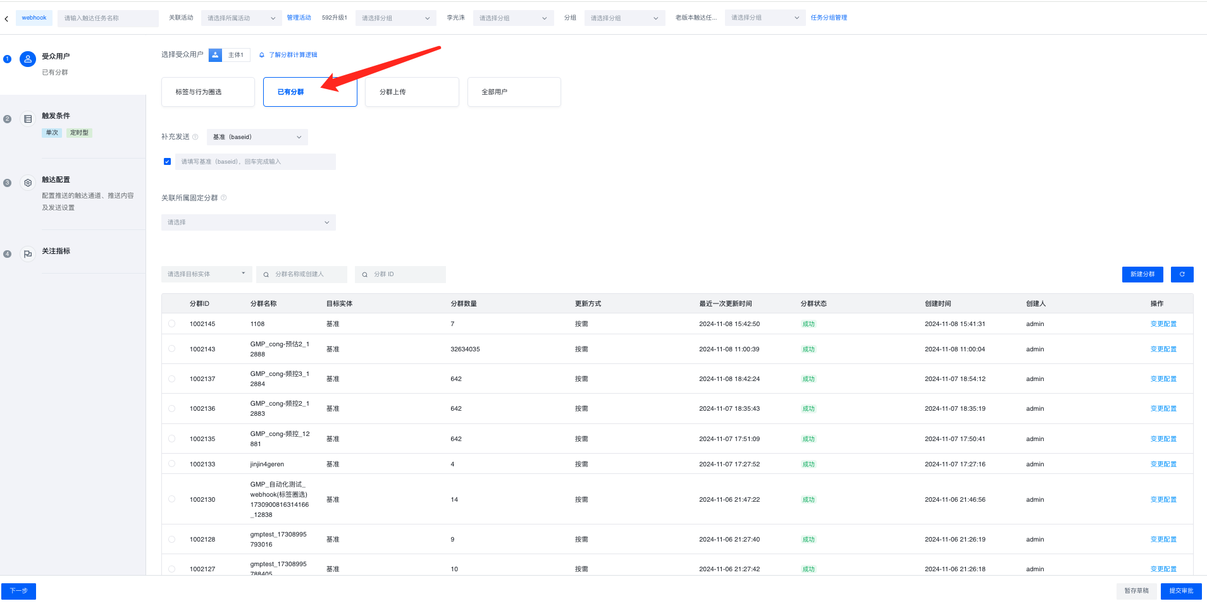
Task: Click the search icon in 分群名称或创建人 field
Action: pos(266,274)
